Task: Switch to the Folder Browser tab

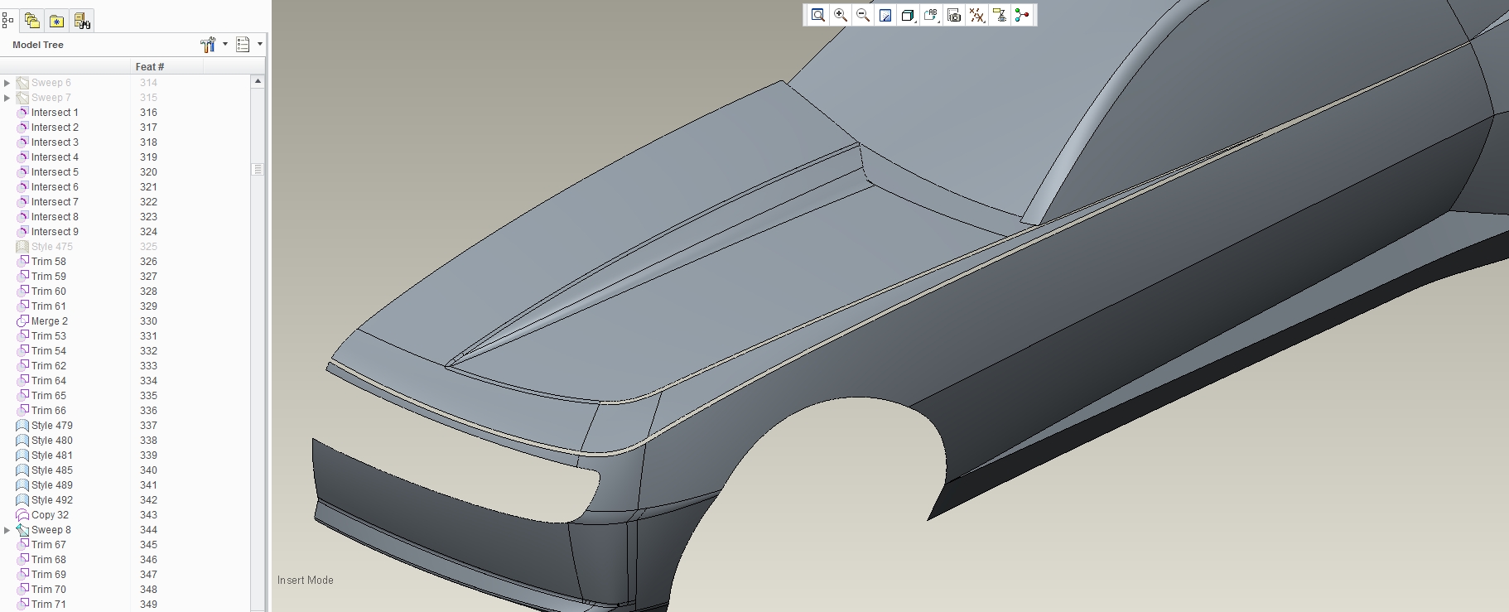Action: pyautogui.click(x=32, y=21)
